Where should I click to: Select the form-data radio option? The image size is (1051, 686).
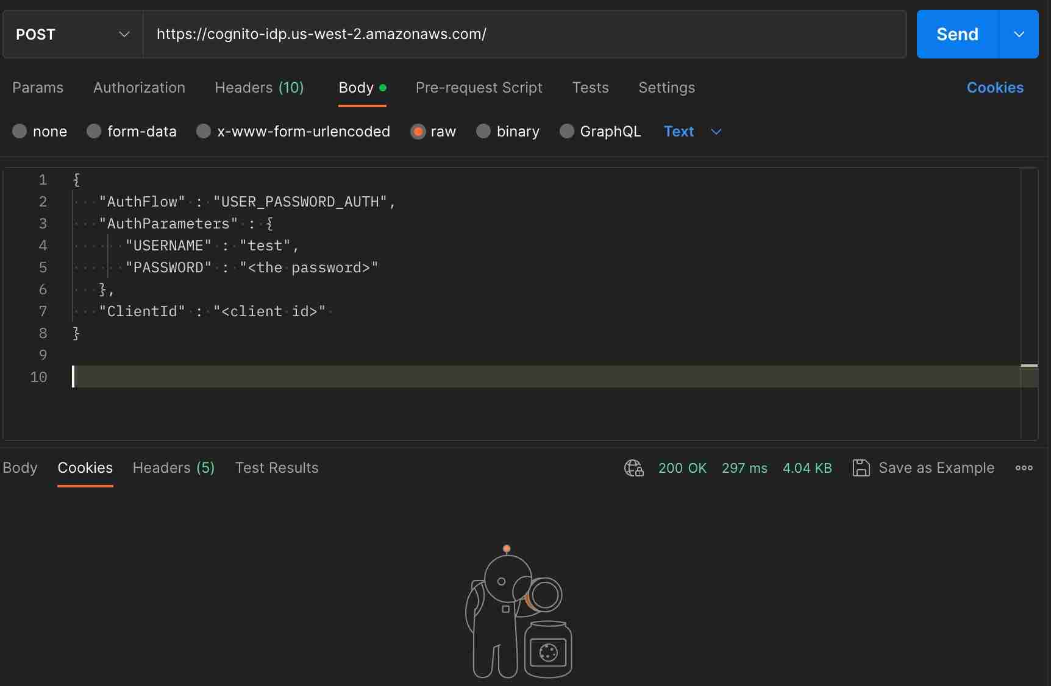94,132
